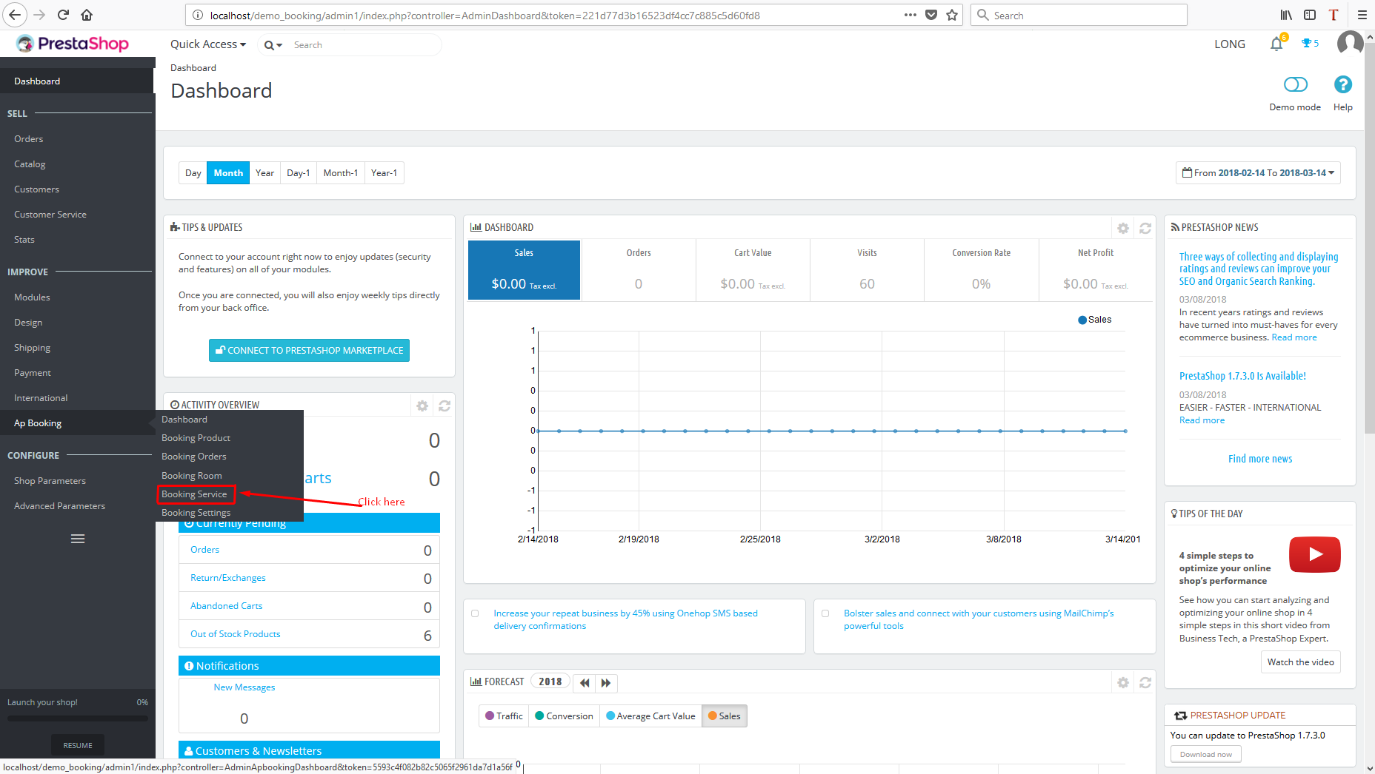The width and height of the screenshot is (1375, 774).
Task: Click in the PrestaShop search field
Action: 363,45
